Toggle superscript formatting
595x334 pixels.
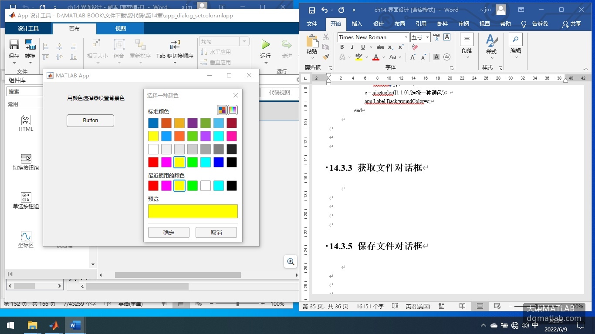tap(400, 47)
